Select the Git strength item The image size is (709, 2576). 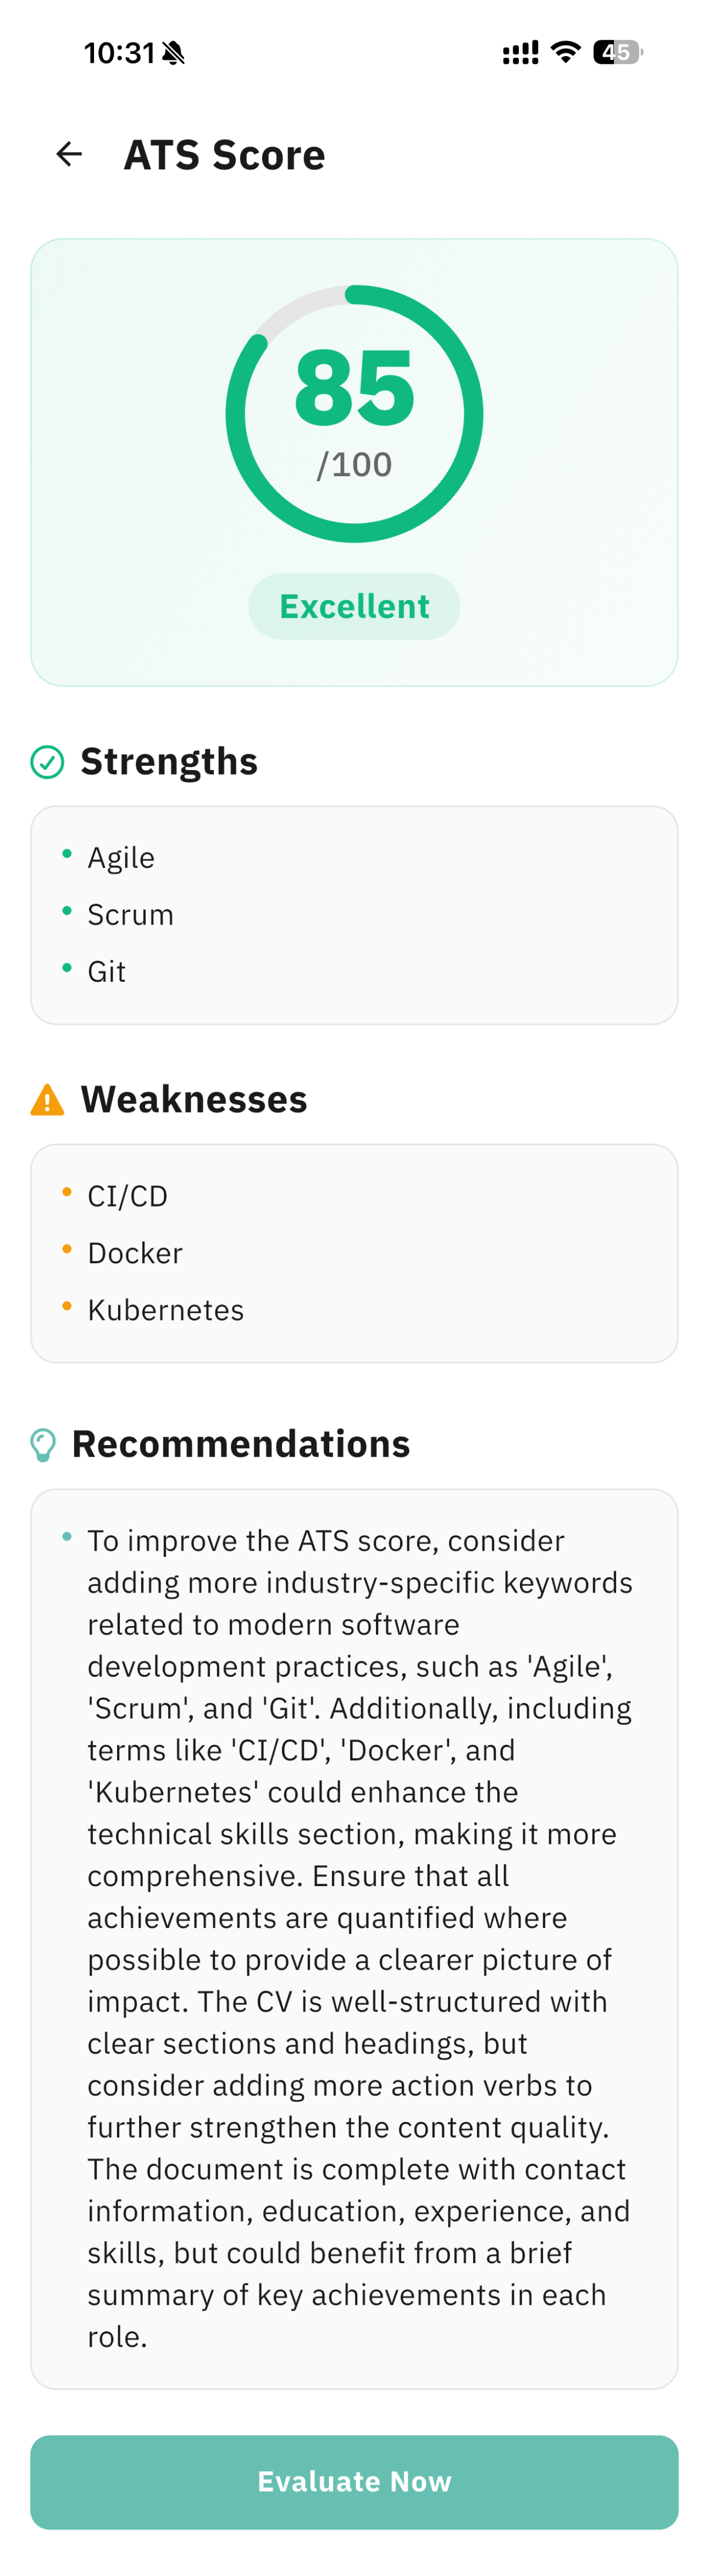[x=106, y=972]
